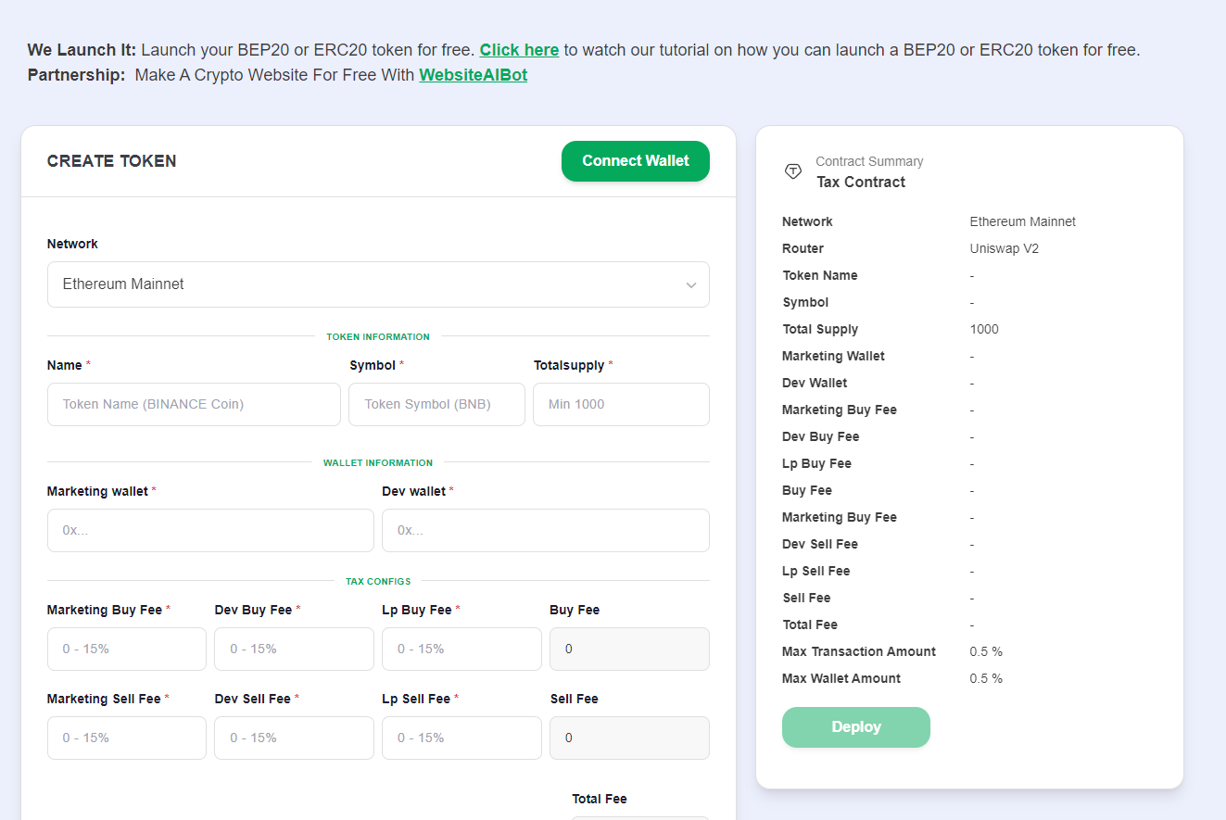Click the 'TOKEN INFORMATION' section label
The width and height of the screenshot is (1226, 820).
pyautogui.click(x=378, y=337)
